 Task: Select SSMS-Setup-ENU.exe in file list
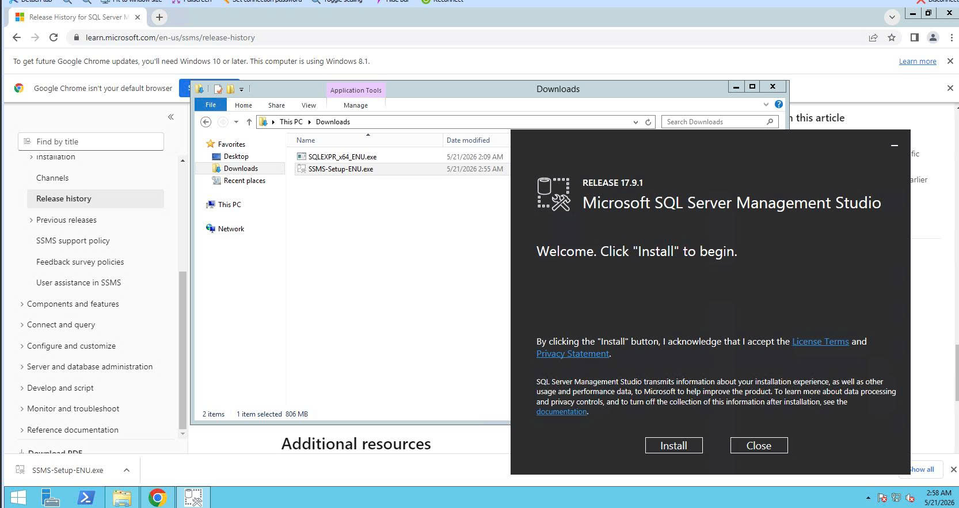point(340,169)
